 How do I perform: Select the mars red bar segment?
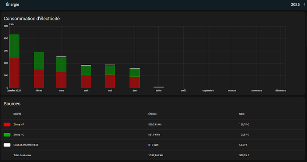[x=61, y=80]
